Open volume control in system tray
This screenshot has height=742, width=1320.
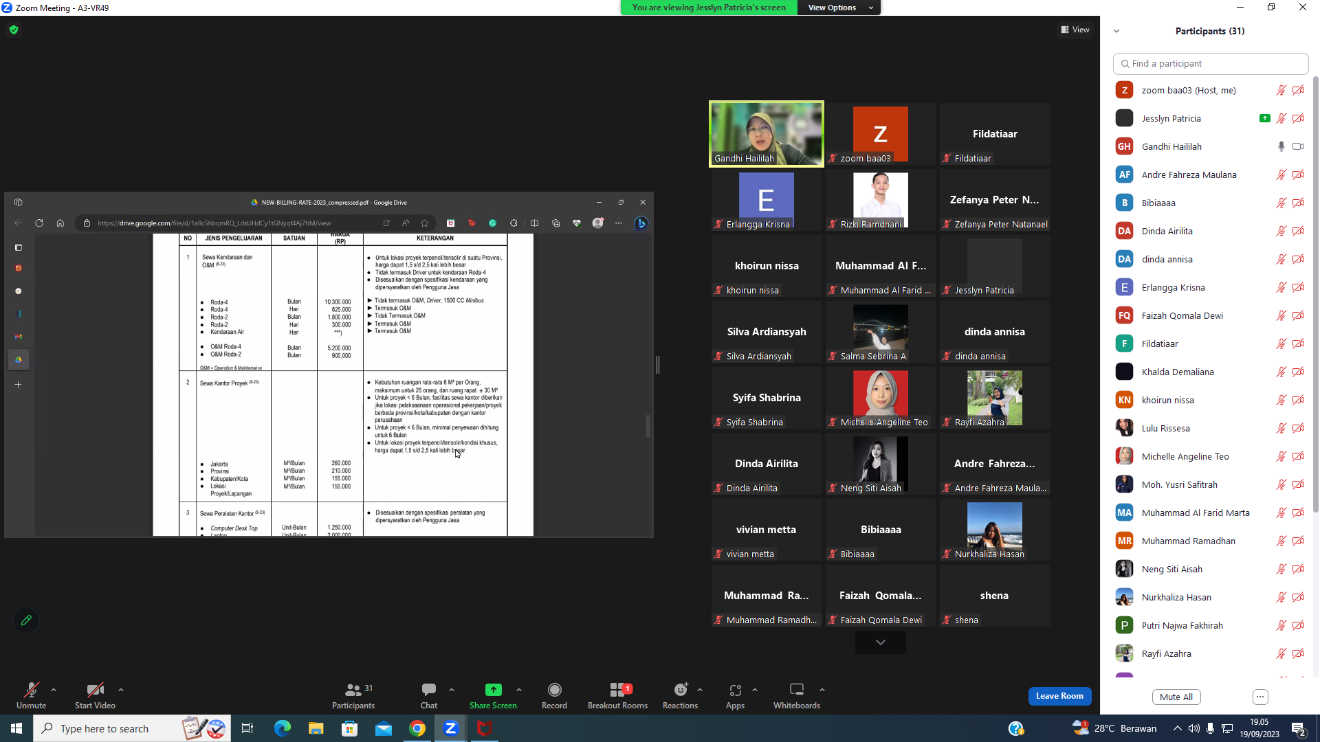(1193, 728)
